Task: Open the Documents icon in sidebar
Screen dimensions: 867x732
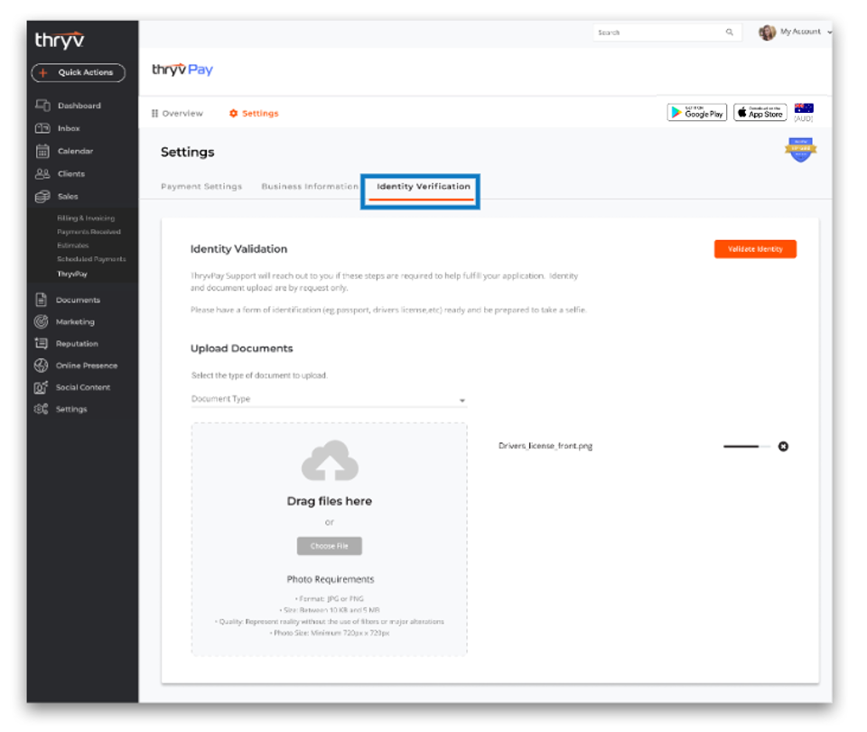Action: tap(41, 300)
